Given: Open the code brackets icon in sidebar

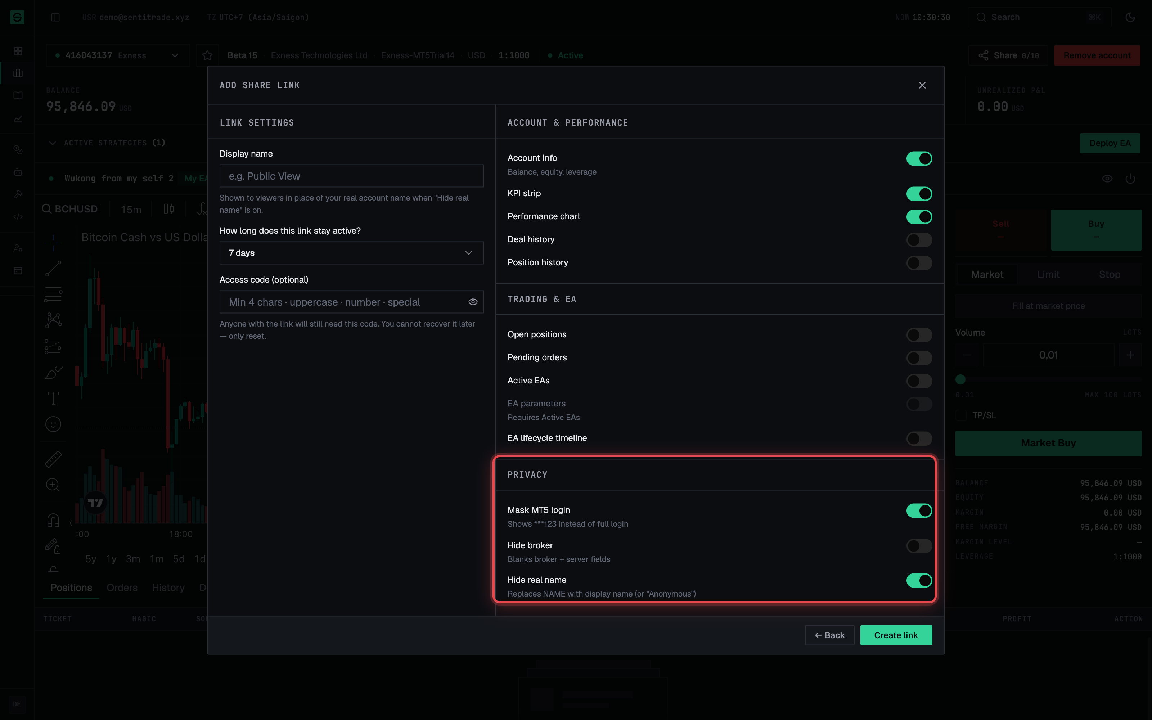Looking at the screenshot, I should pyautogui.click(x=18, y=217).
